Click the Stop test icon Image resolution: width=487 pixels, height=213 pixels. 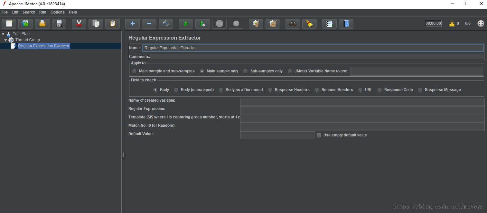click(219, 23)
